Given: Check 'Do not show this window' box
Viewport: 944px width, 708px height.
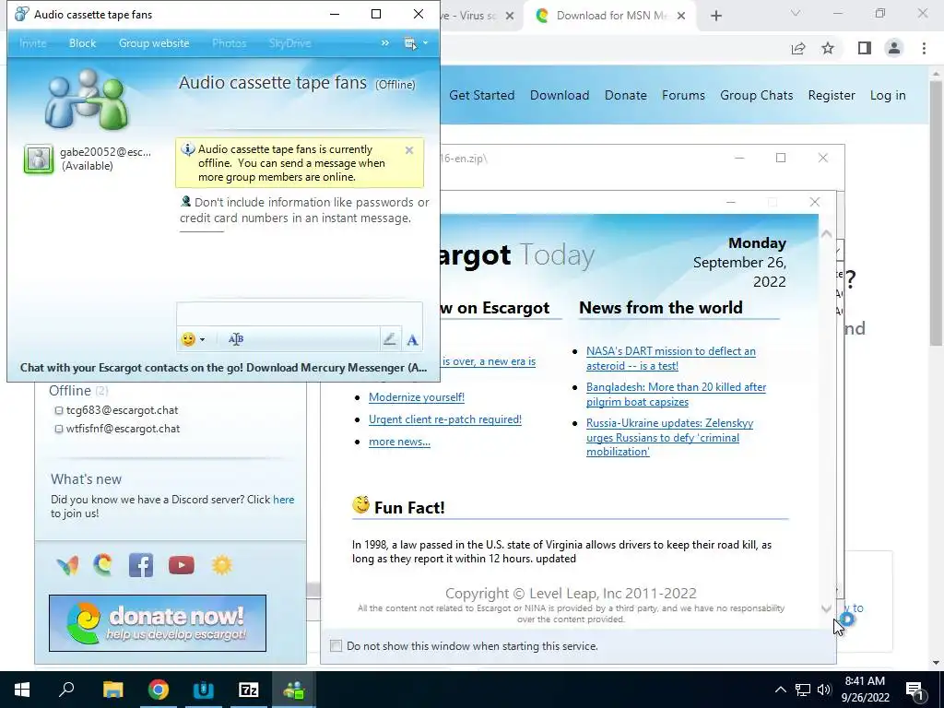Looking at the screenshot, I should 336,646.
